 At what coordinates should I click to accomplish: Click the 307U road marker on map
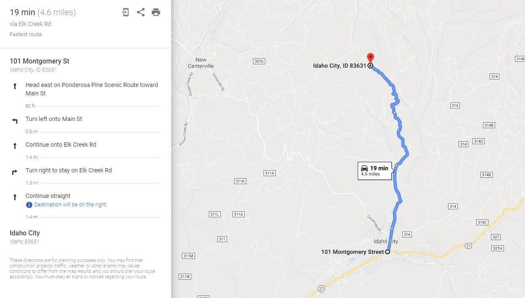(x=259, y=61)
